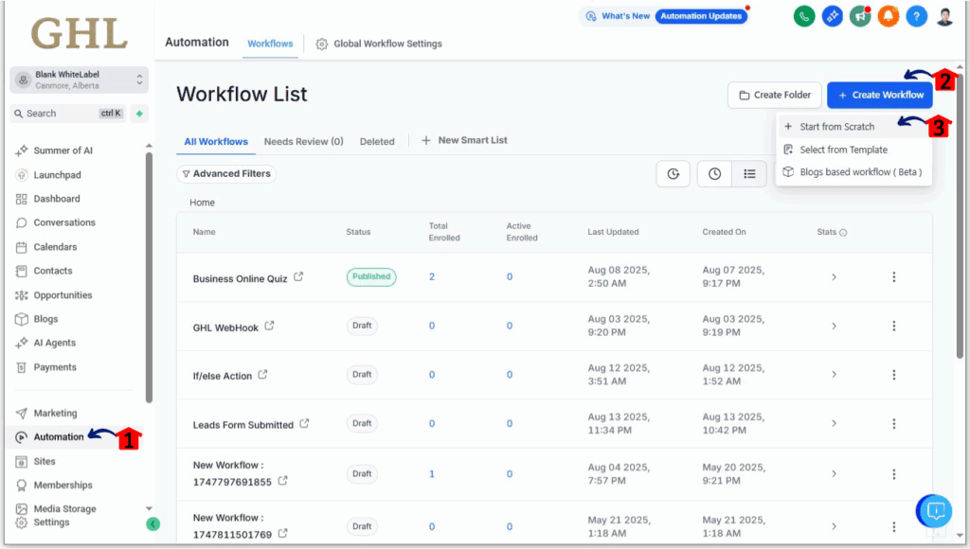This screenshot has height=549, width=970.
Task: Click the sidebar Search field
Action: point(68,114)
